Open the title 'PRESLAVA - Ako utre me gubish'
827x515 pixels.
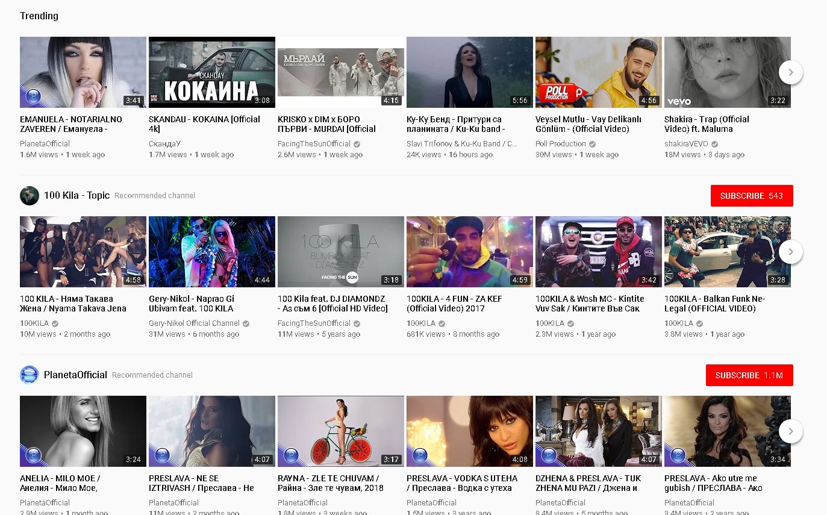tap(713, 483)
